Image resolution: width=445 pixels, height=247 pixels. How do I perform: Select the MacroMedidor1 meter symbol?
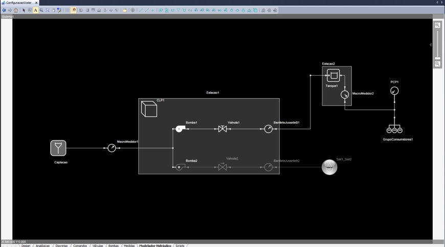[112, 148]
